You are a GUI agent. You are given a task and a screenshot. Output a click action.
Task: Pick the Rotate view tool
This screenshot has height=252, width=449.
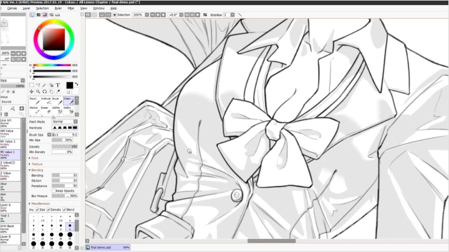(x=44, y=91)
